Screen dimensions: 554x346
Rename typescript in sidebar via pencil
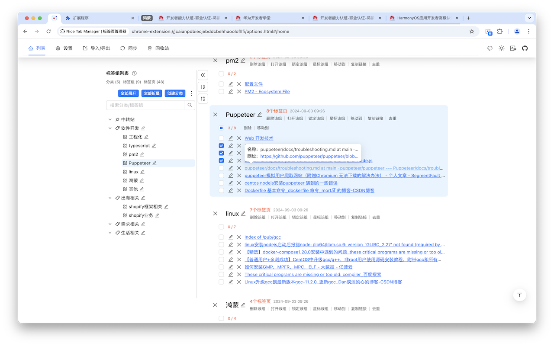click(x=154, y=146)
